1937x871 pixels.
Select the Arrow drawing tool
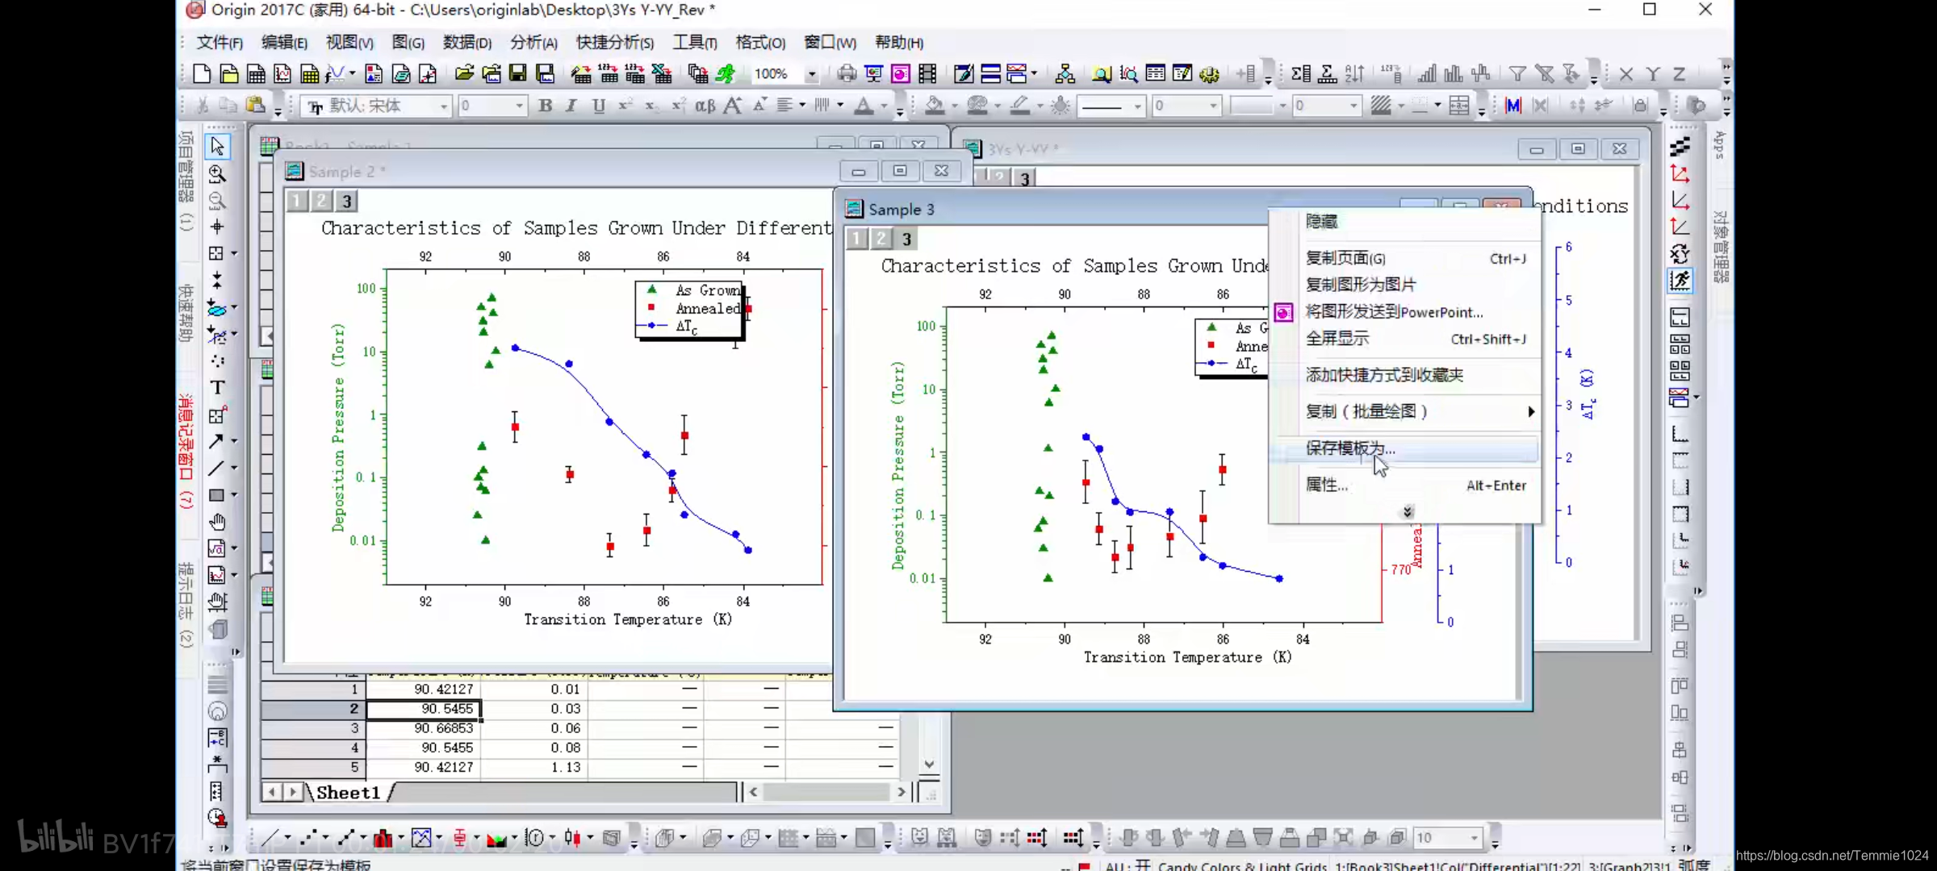tap(216, 441)
